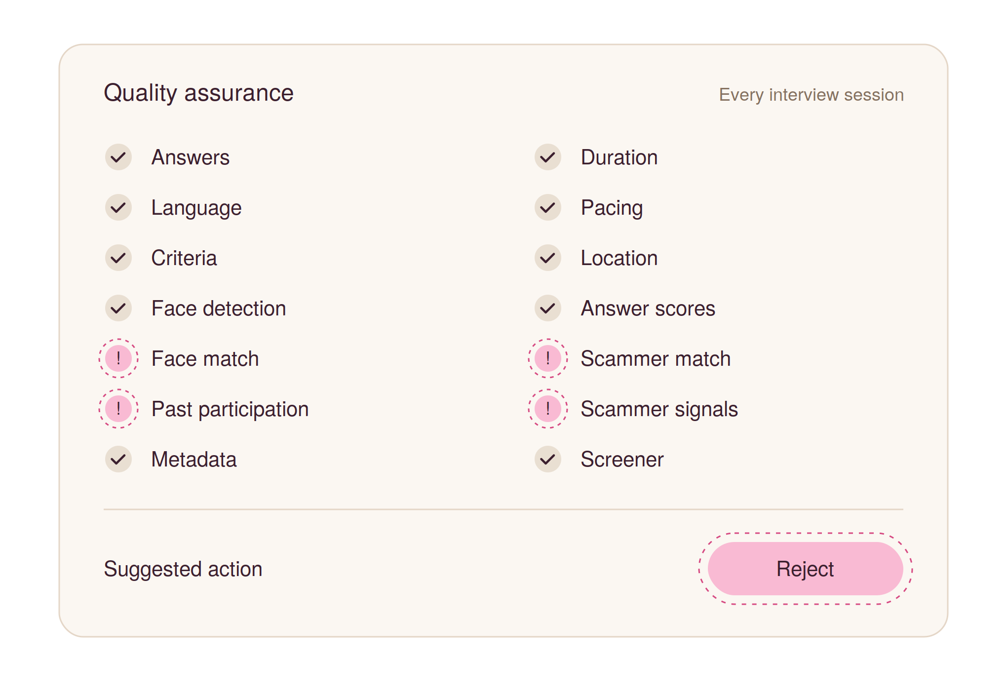This screenshot has width=1007, height=696.
Task: Toggle the Metadata check mark
Action: click(118, 460)
